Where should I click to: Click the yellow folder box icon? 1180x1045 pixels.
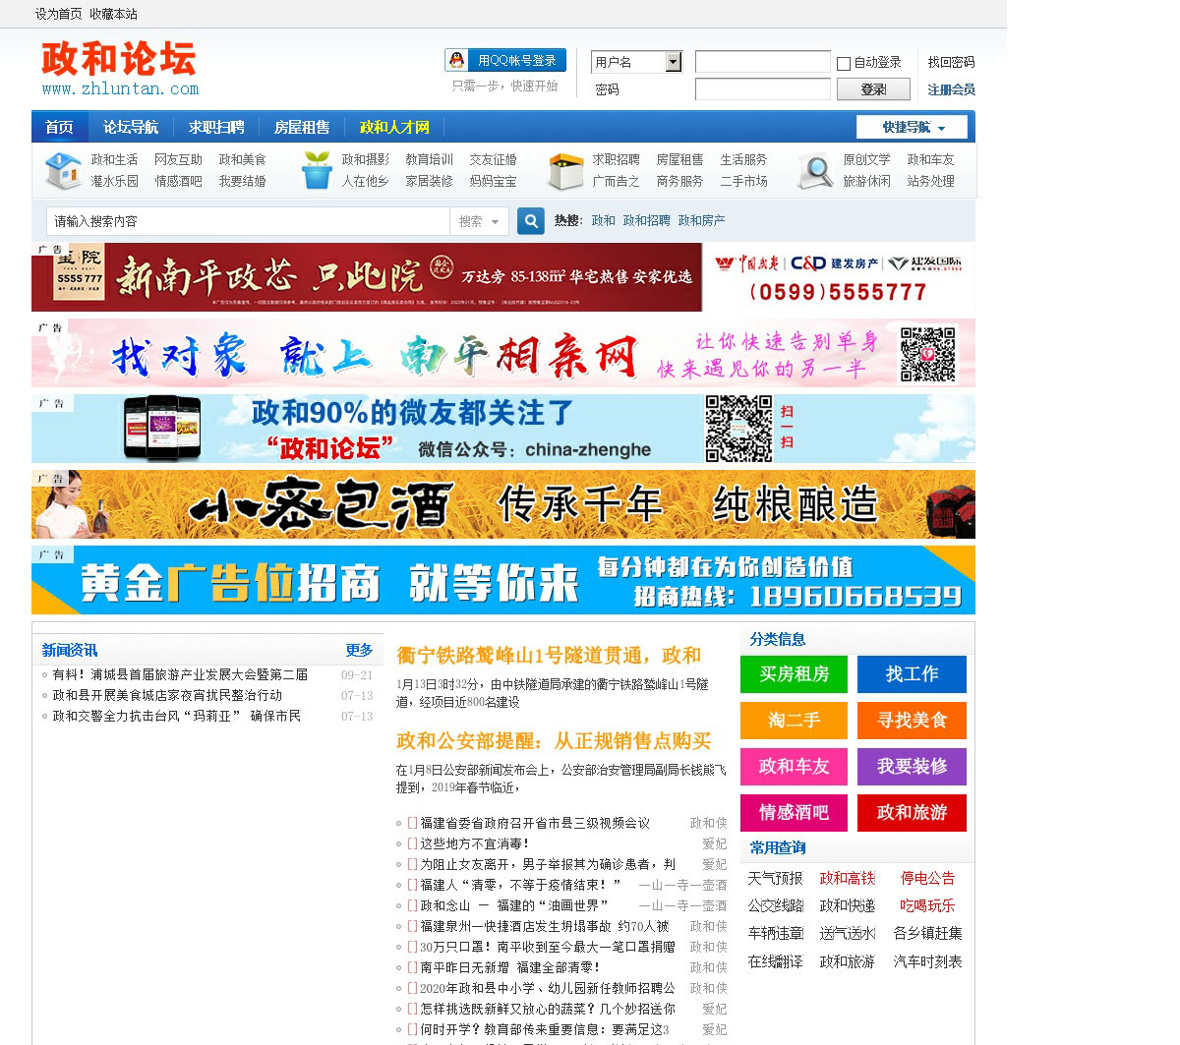click(x=566, y=171)
